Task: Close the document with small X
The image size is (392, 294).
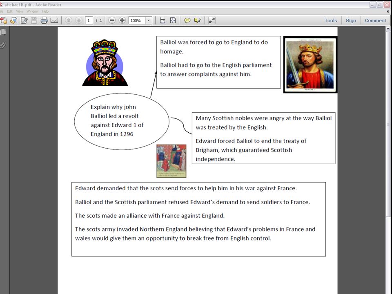Action: pos(388,11)
